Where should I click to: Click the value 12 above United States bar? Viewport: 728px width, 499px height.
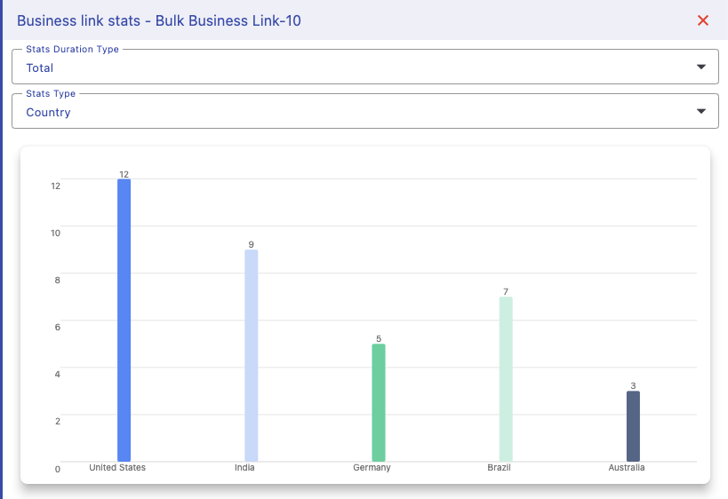pyautogui.click(x=124, y=174)
